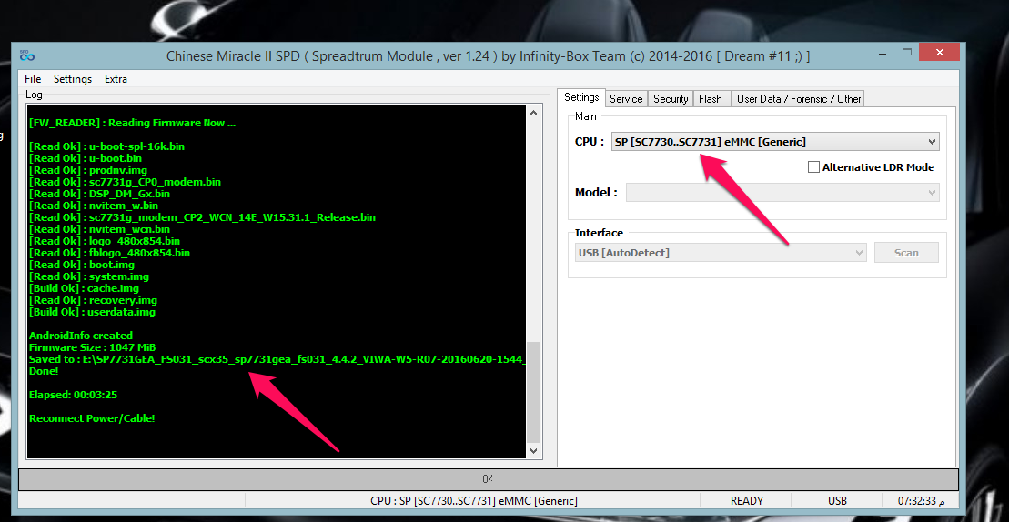Click 'AndroidInfo created' log line
This screenshot has width=1009, height=522.
point(81,336)
